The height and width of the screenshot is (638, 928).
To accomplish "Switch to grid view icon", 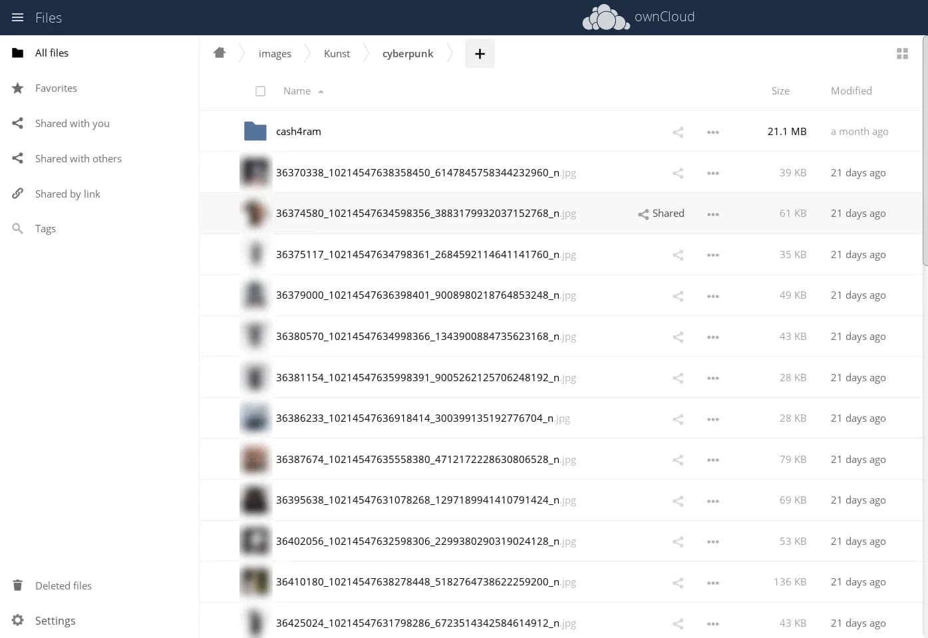I will [x=902, y=54].
